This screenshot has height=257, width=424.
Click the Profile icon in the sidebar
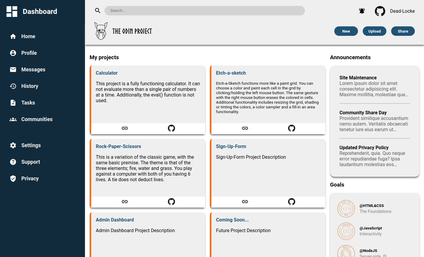click(13, 53)
